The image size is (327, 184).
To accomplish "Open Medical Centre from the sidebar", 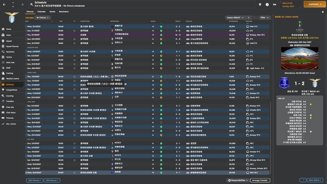I will click(x=3, y=78).
